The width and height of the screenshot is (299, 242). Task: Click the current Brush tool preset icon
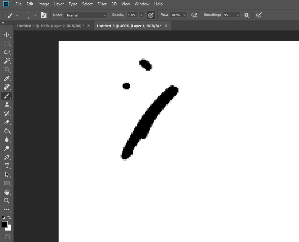tap(10, 15)
